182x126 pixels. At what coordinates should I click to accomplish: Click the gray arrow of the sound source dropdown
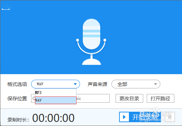[155, 84]
